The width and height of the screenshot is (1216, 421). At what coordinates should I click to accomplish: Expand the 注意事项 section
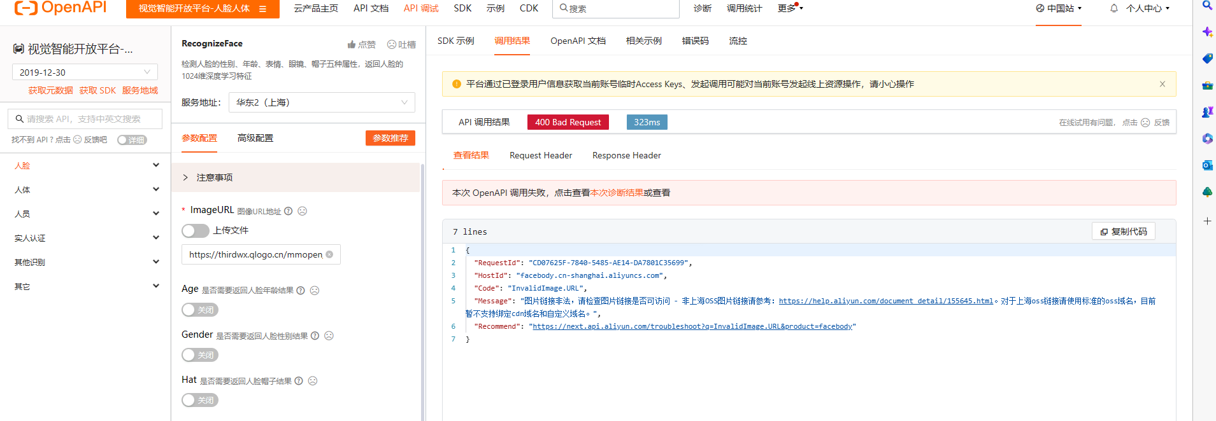click(x=296, y=177)
